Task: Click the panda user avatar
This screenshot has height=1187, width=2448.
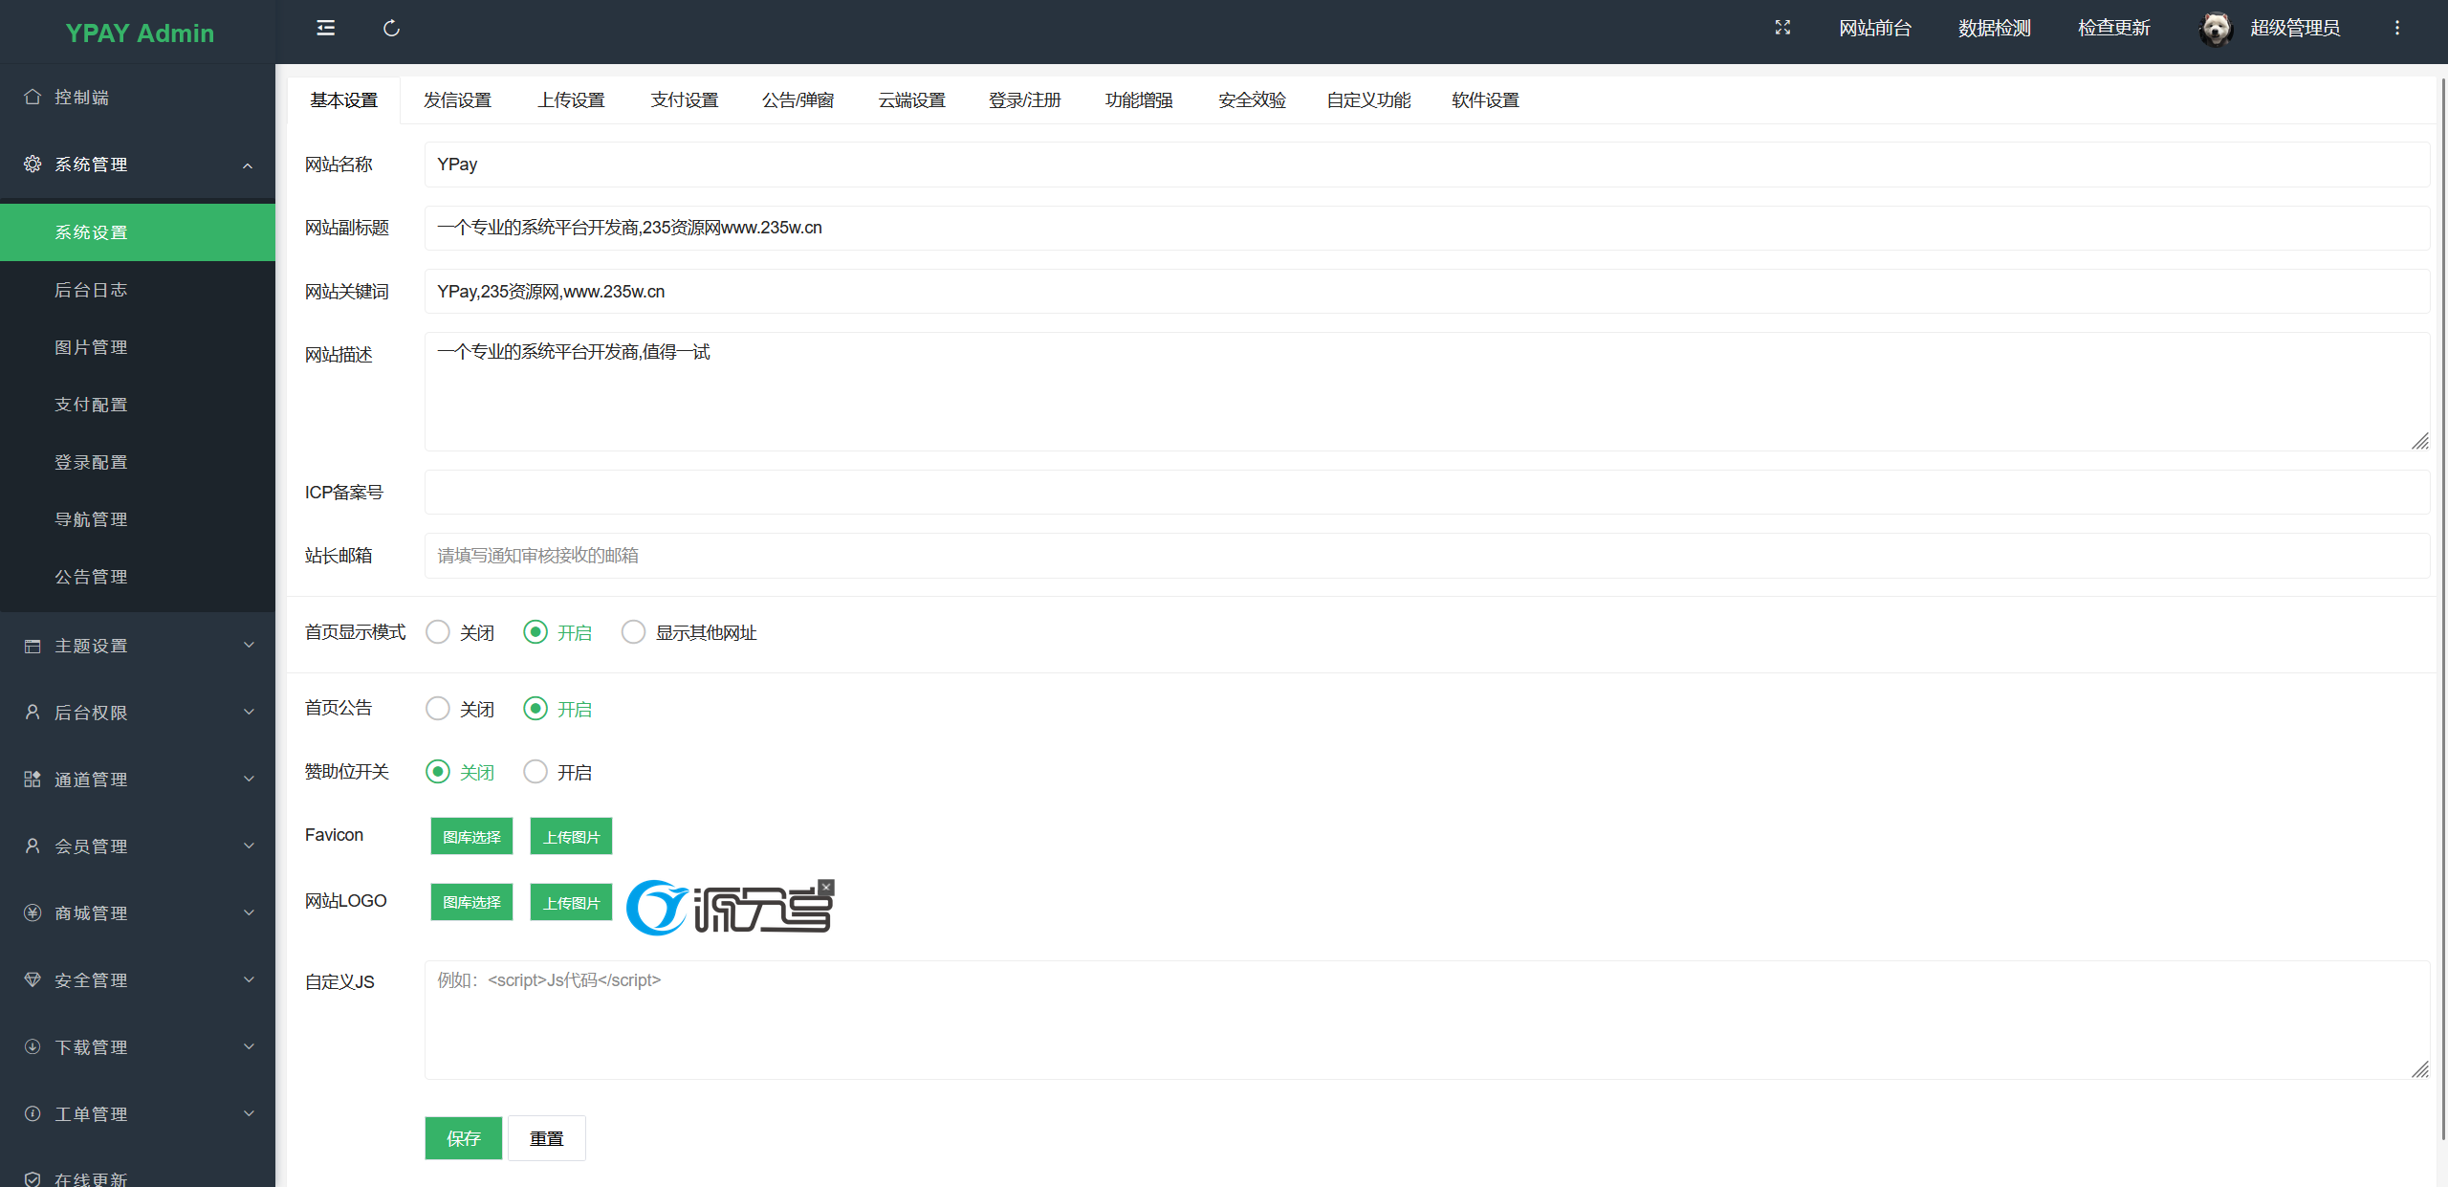Action: (2215, 29)
